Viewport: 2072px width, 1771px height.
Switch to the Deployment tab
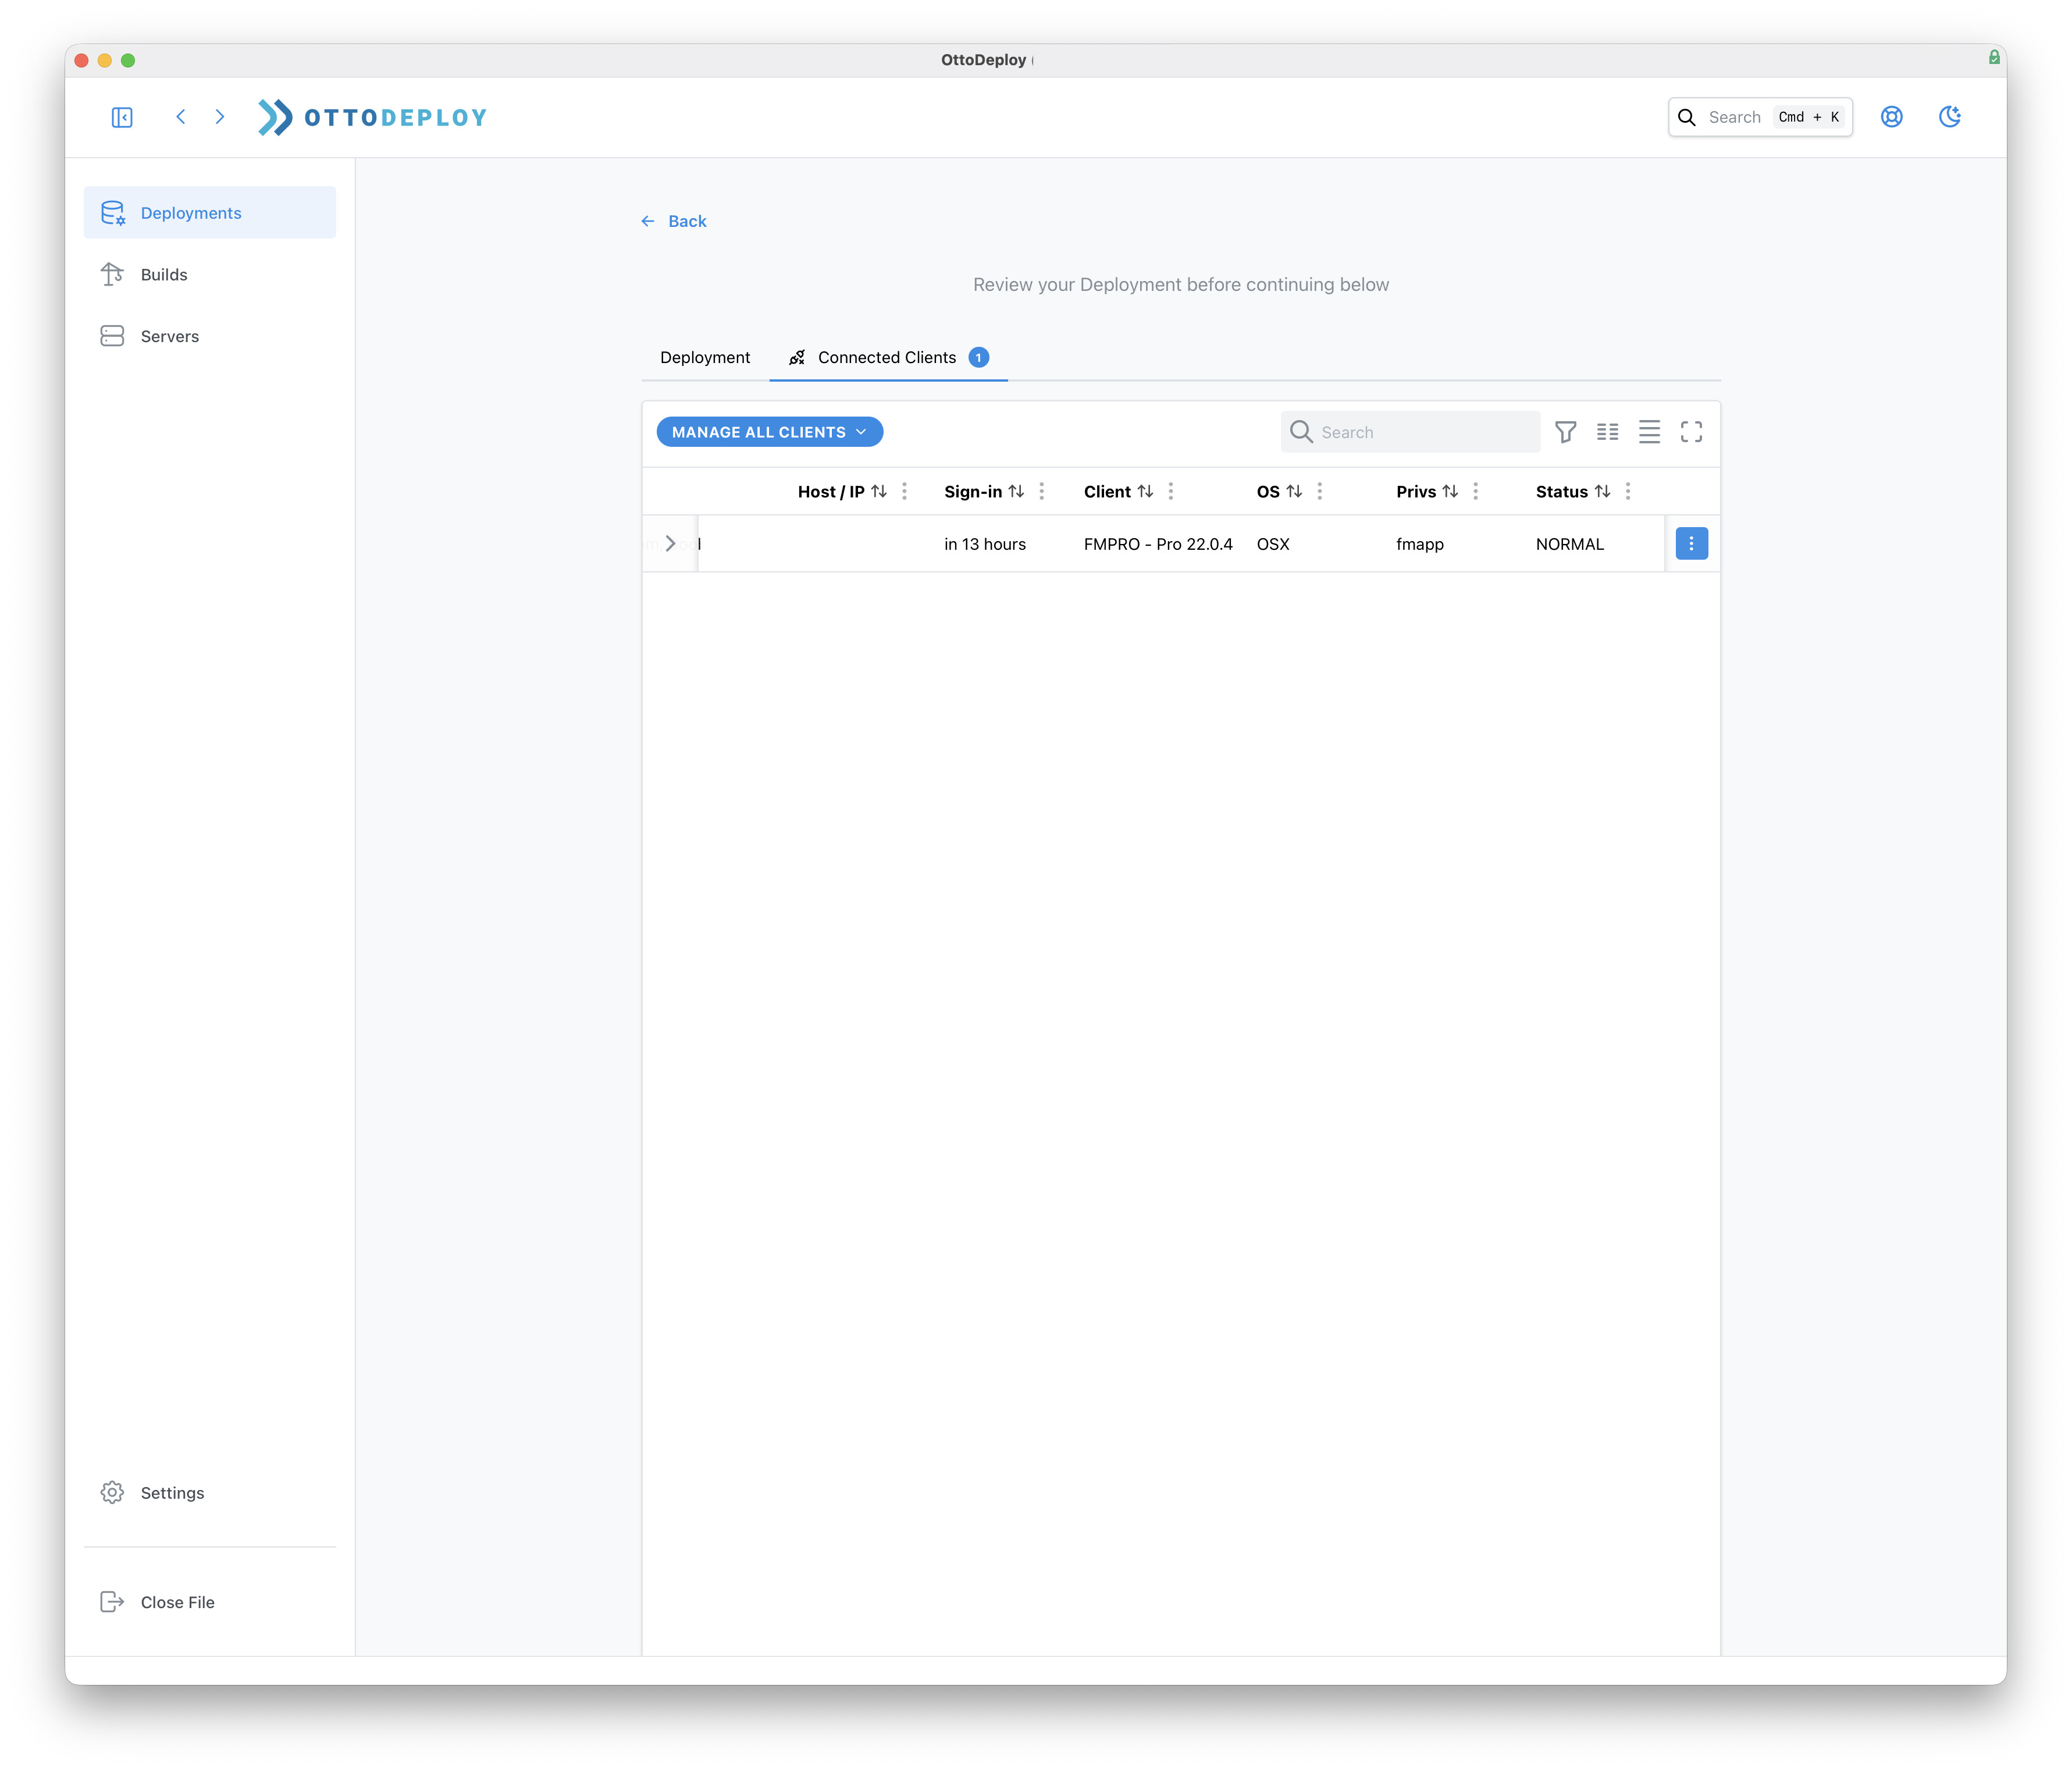705,357
